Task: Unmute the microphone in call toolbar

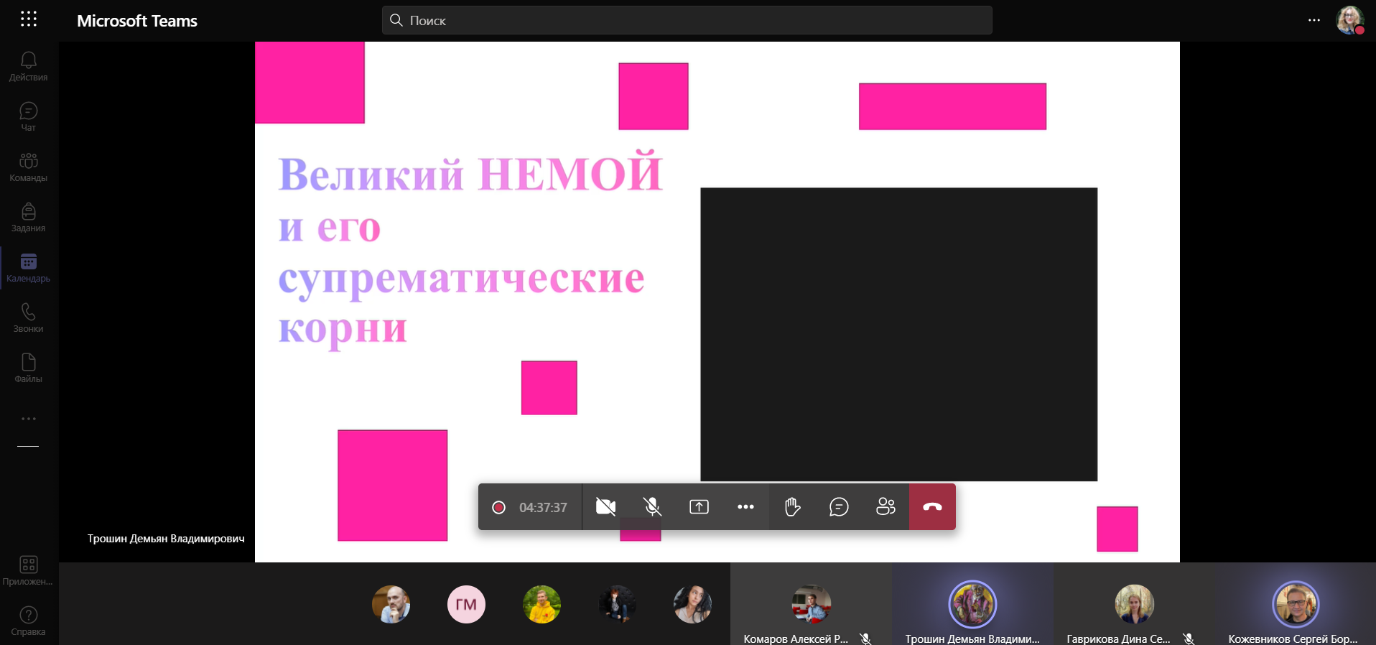Action: (652, 507)
